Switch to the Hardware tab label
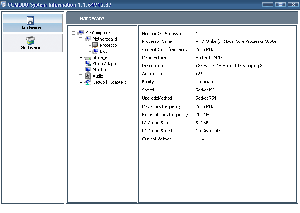Image resolution: width=300 pixels, height=213 pixels. pos(31,28)
